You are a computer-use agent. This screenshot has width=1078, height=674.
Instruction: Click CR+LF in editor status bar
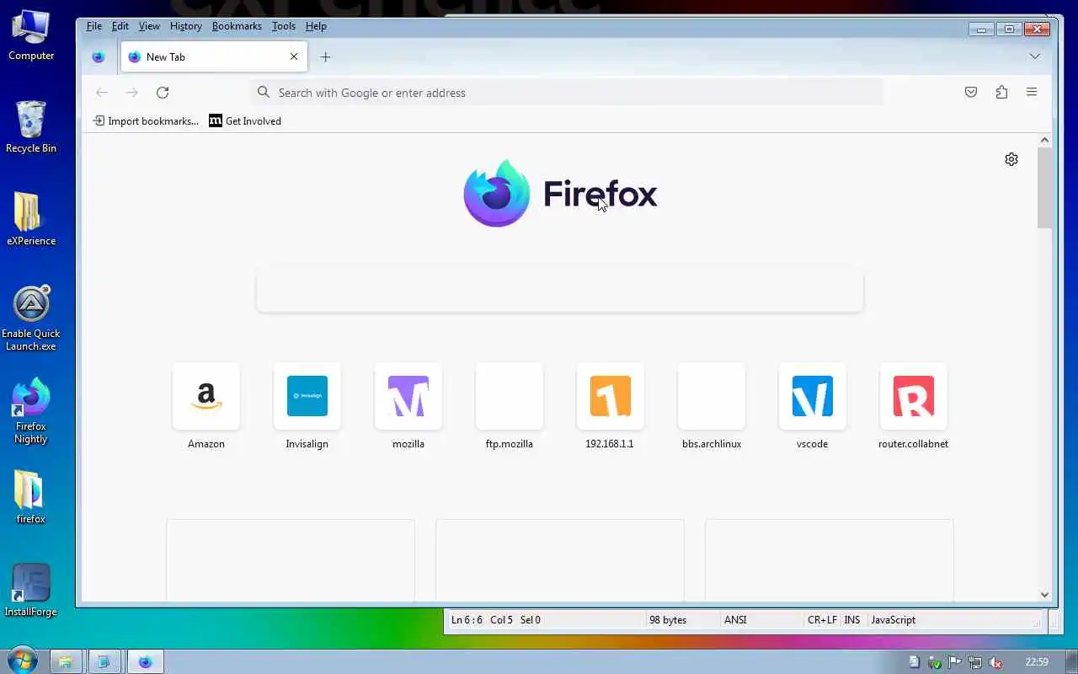tap(822, 620)
